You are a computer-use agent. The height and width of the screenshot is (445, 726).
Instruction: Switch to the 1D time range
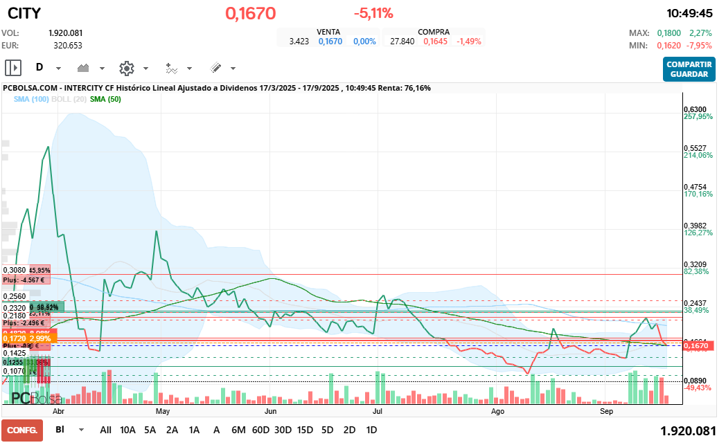(371, 430)
